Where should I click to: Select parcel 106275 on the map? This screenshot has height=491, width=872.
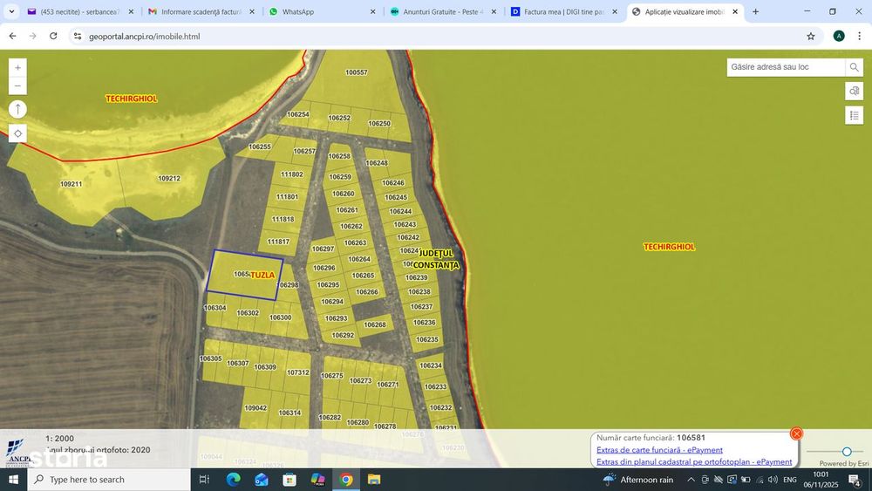tap(332, 376)
